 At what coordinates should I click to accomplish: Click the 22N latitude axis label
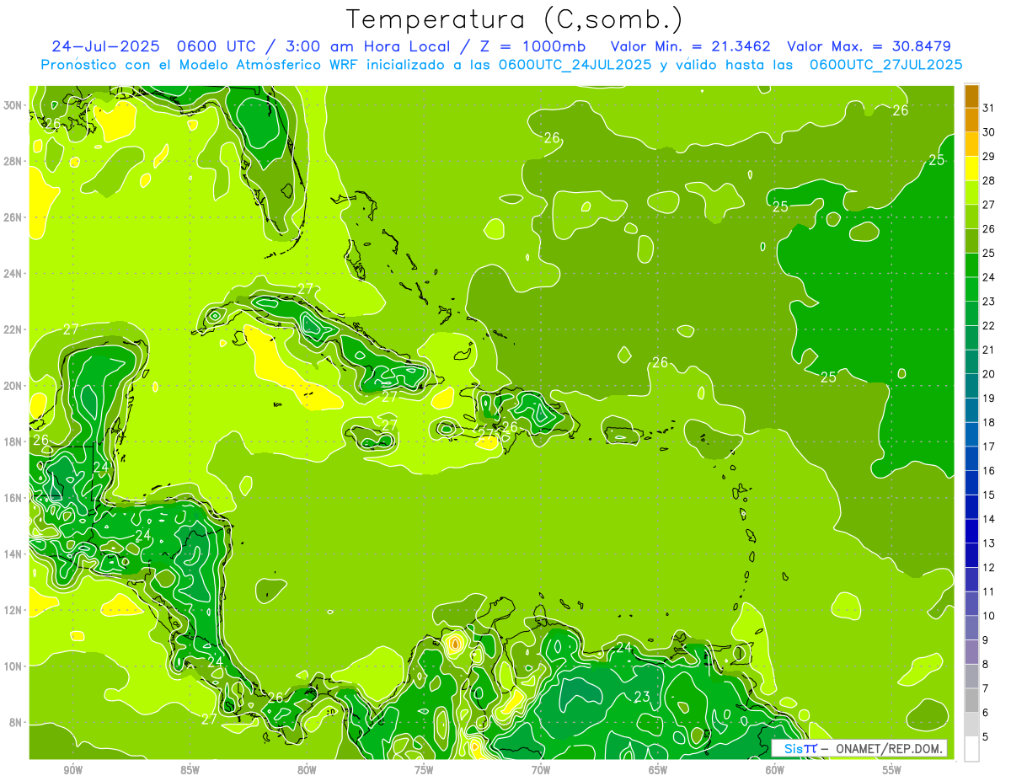(14, 329)
